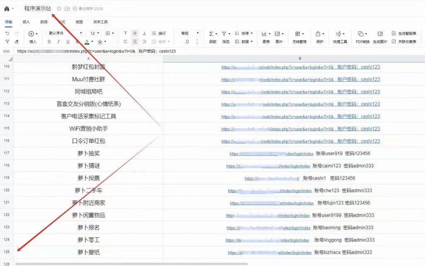
Task: Align text to top of cell
Action: 125,33
